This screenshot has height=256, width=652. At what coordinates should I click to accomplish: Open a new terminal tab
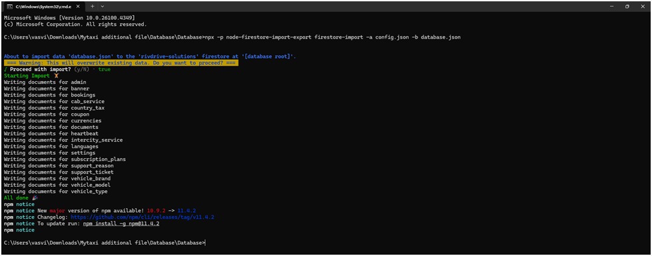pyautogui.click(x=93, y=7)
